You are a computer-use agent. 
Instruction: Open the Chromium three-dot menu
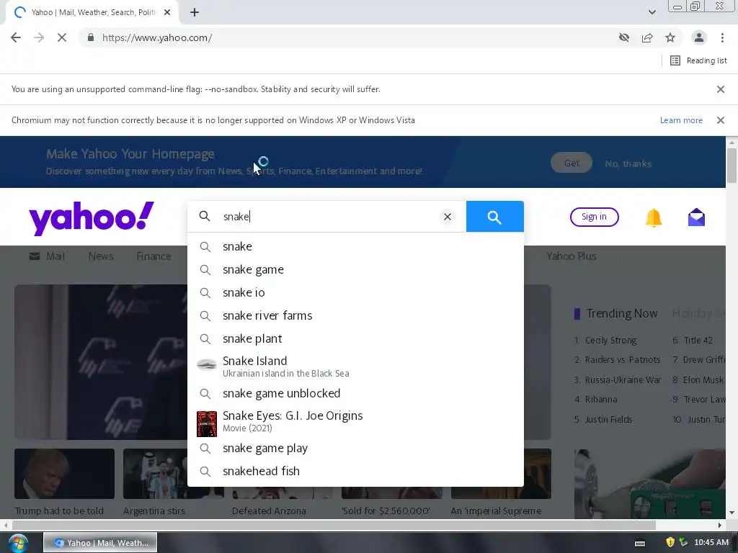click(722, 37)
